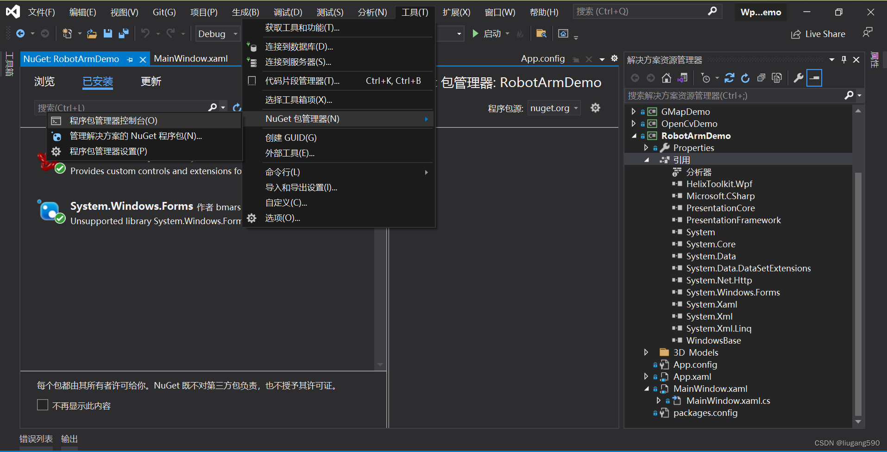
Task: Check the 不再显示此内容 checkbox
Action: [43, 405]
